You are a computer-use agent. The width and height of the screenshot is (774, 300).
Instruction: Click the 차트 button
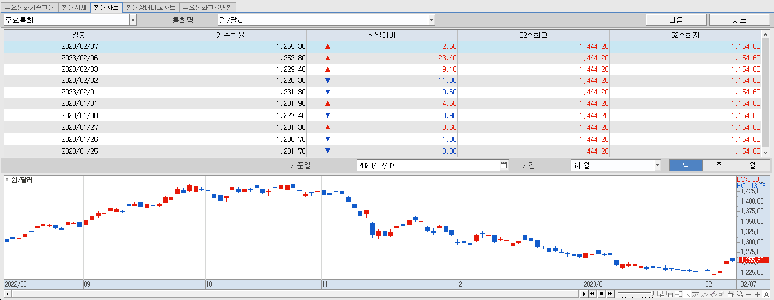click(739, 20)
